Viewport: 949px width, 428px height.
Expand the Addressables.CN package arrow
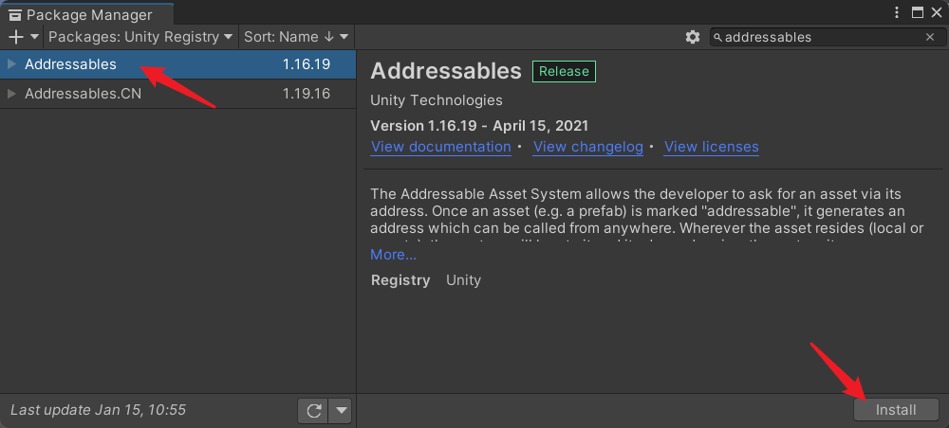[11, 94]
